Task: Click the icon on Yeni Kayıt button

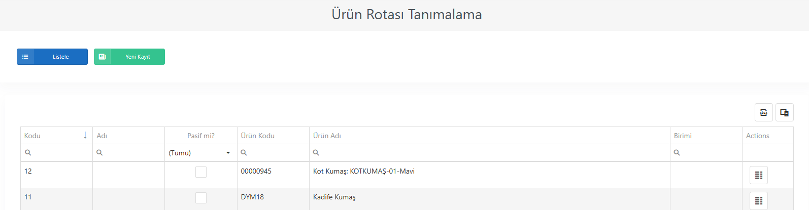Action: [102, 57]
